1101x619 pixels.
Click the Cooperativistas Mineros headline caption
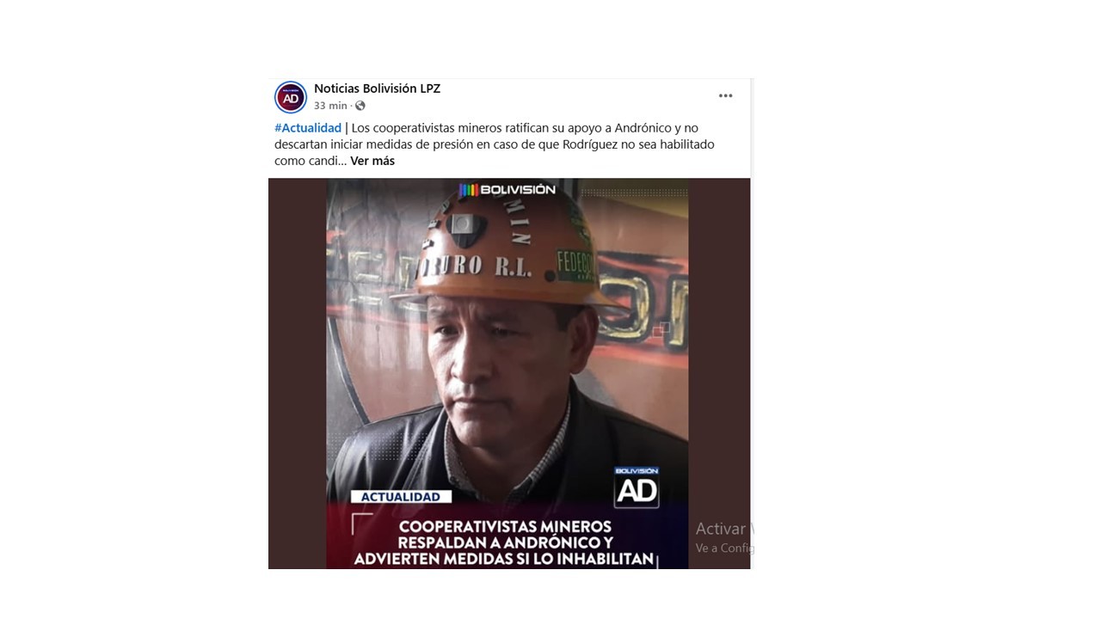coord(506,542)
